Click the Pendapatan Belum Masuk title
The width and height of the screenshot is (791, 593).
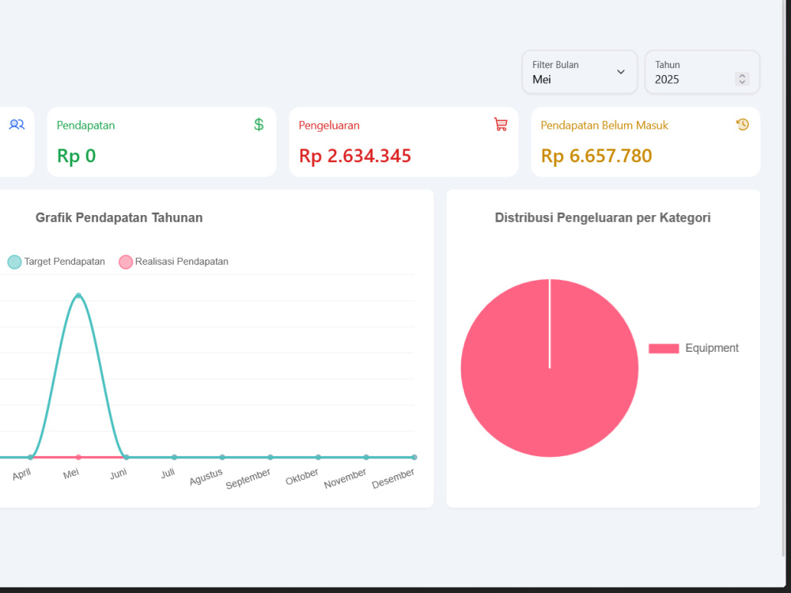(x=604, y=125)
